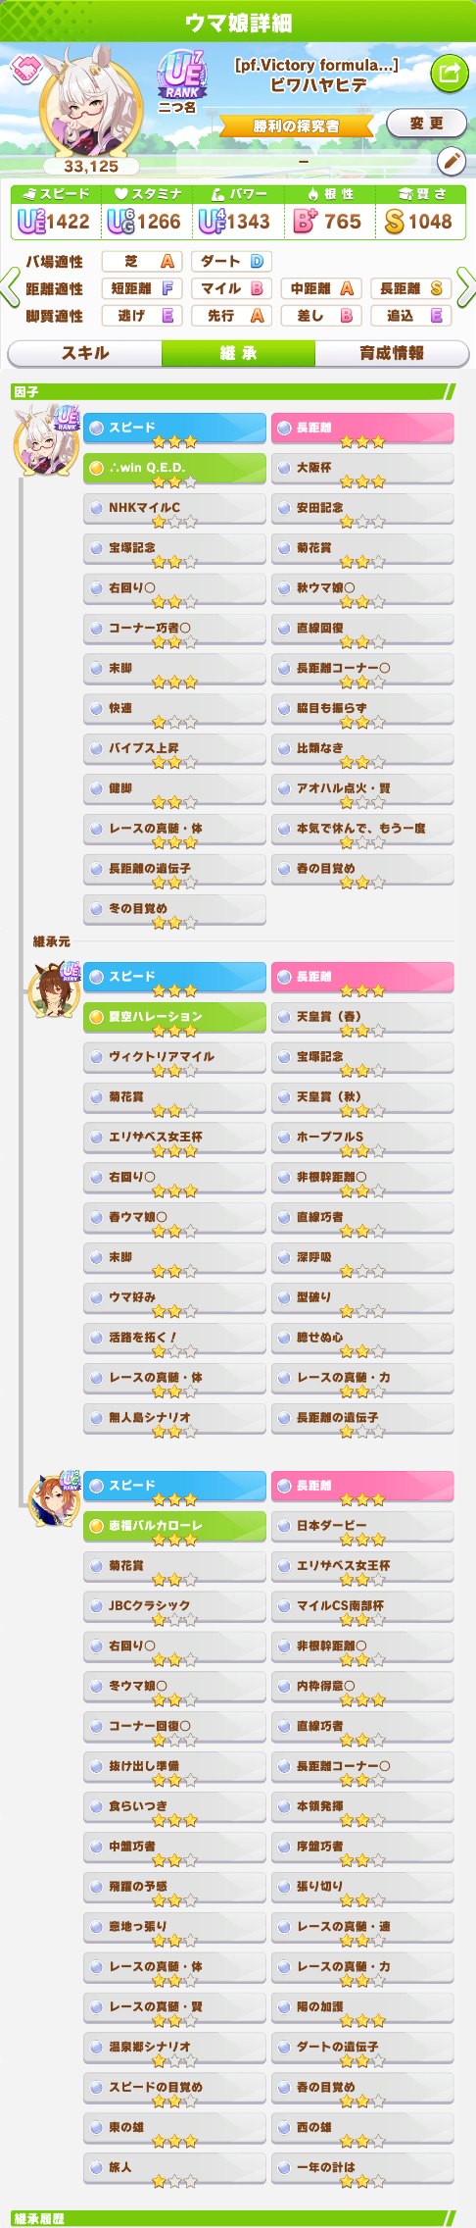
Task: Select the 継承 tab
Action: coord(239,353)
